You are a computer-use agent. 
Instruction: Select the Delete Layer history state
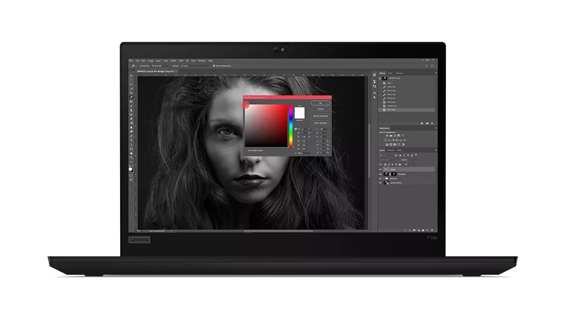coord(393,106)
